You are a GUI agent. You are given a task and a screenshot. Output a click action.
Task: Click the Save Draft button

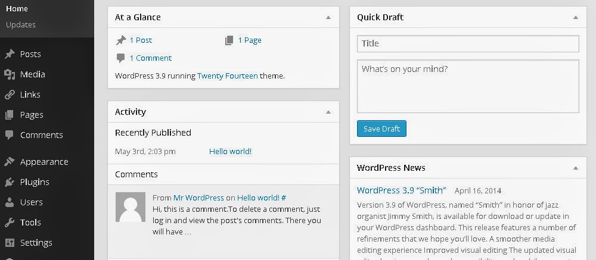[x=381, y=129]
